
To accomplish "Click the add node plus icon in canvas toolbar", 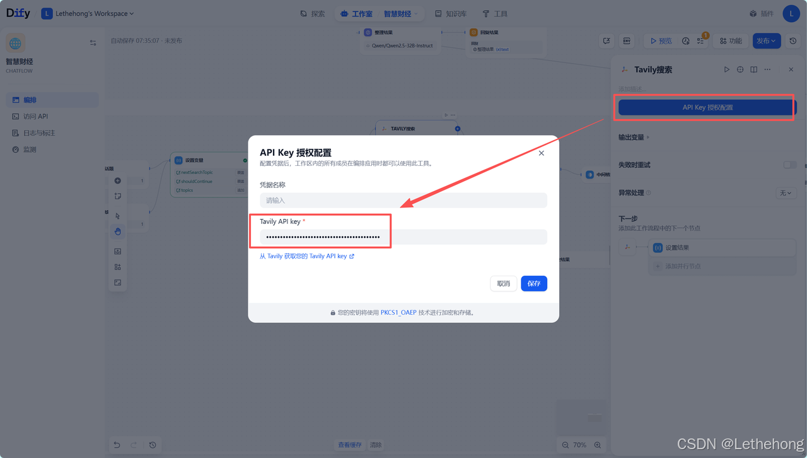I will pos(118,180).
